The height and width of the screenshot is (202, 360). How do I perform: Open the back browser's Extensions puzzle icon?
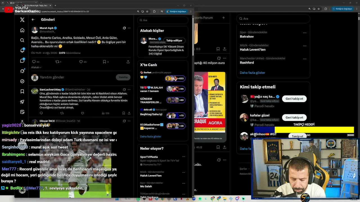point(326,9)
